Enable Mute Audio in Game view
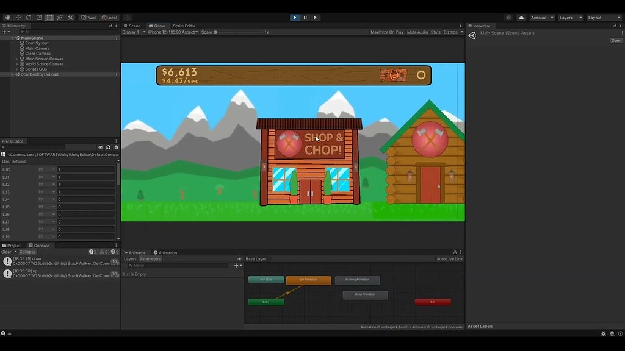The image size is (625, 351). click(419, 32)
